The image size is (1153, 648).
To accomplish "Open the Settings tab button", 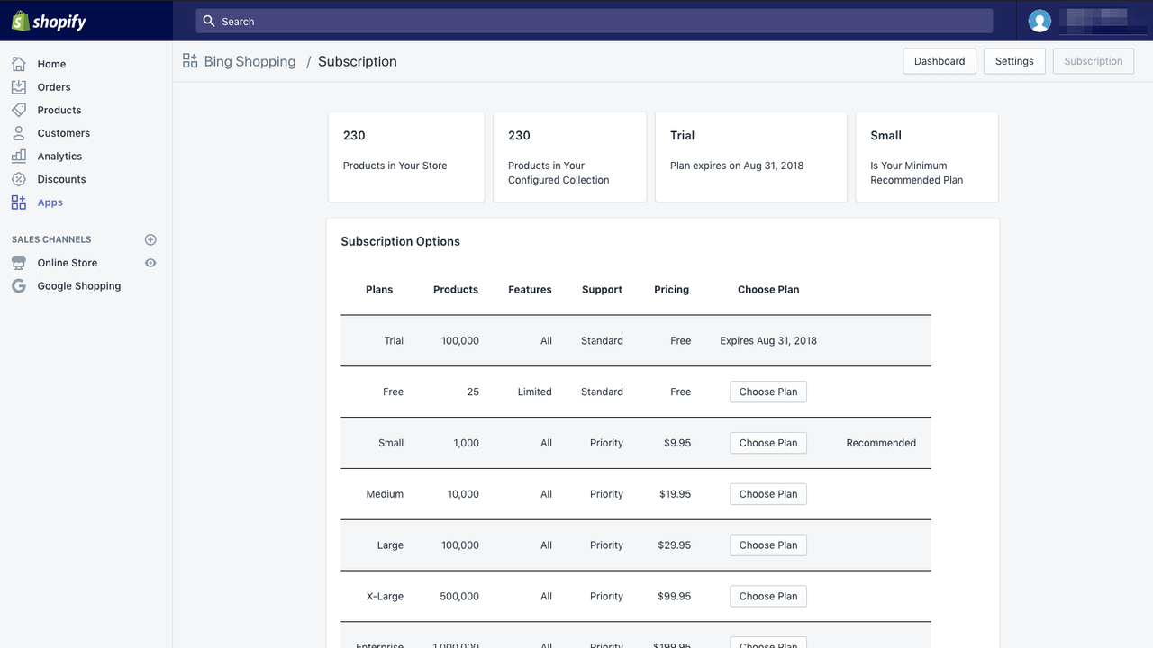I will pos(1014,61).
